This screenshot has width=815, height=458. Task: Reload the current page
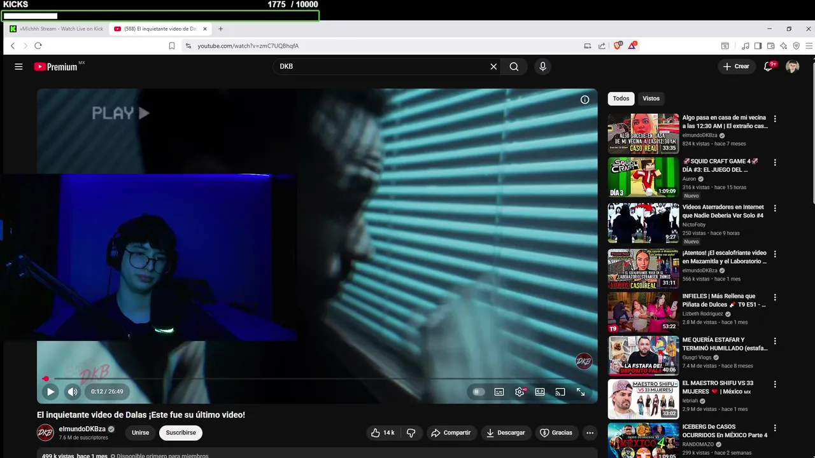click(38, 46)
